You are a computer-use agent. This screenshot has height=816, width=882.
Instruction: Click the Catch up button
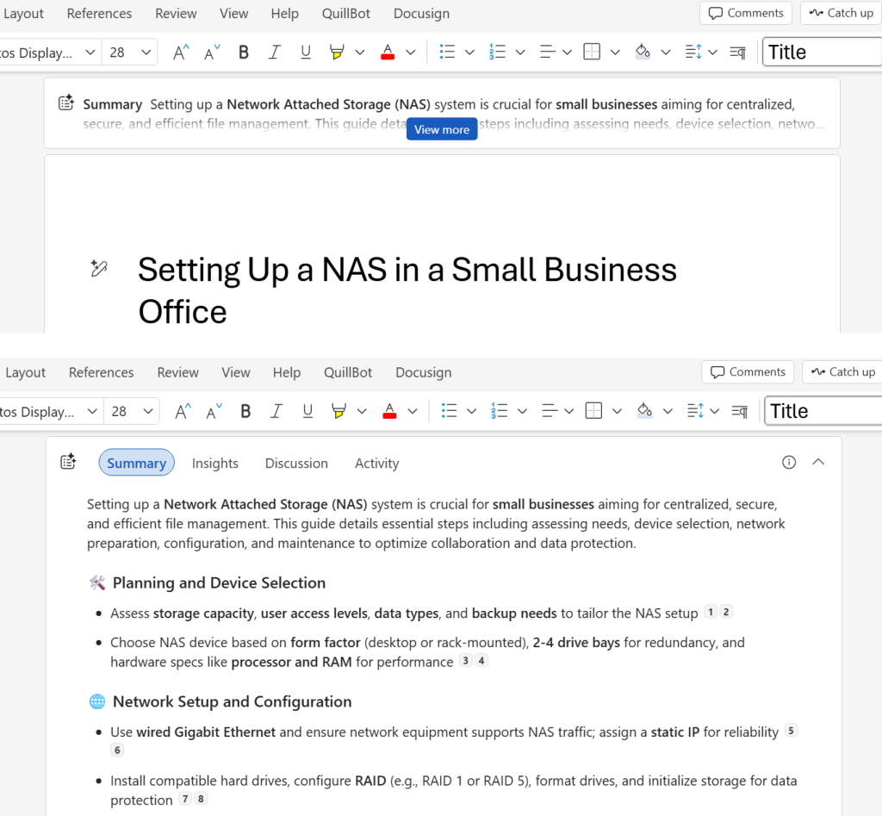[840, 13]
